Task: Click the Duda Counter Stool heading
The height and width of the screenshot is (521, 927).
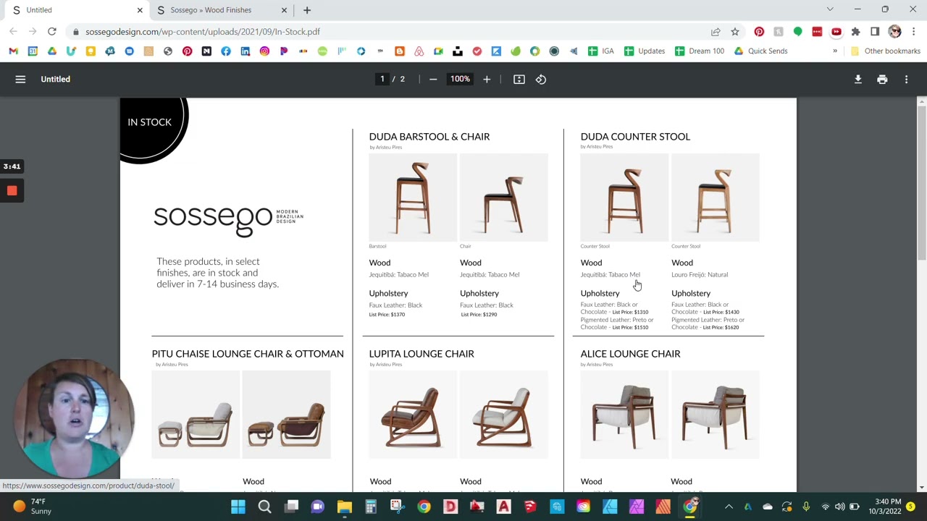Action: coord(635,137)
